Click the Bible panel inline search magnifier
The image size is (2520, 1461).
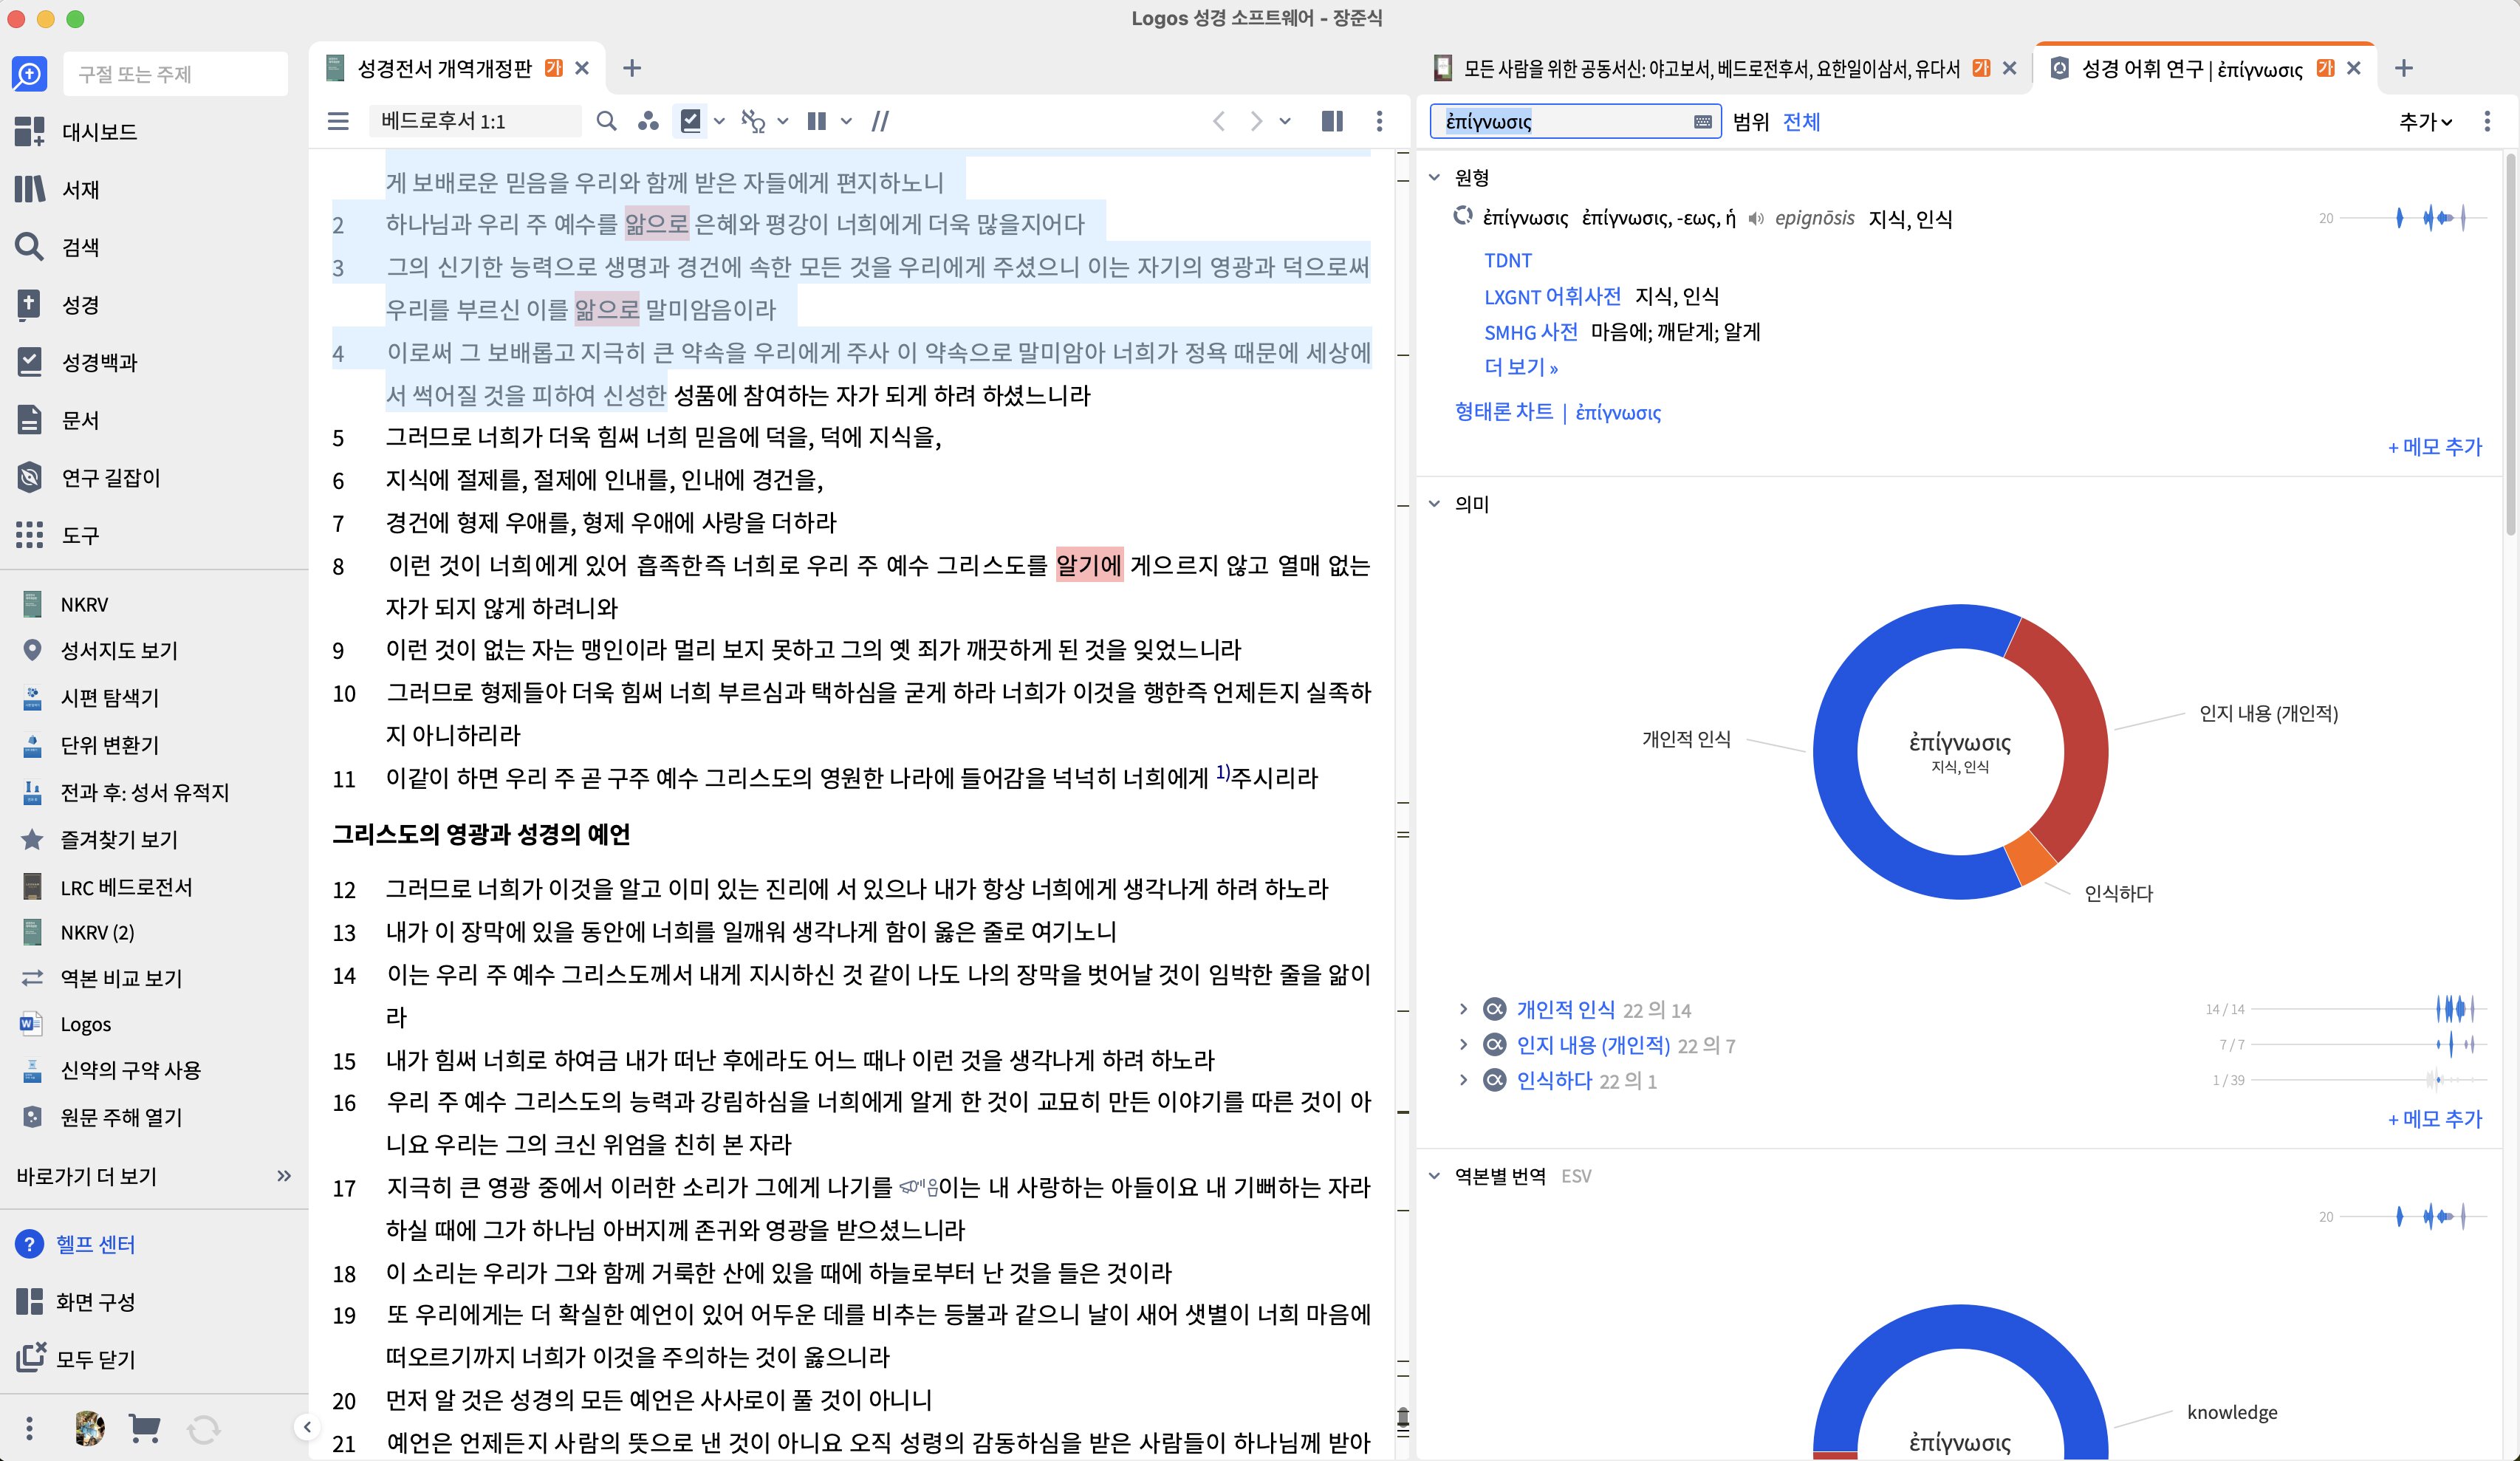click(606, 121)
